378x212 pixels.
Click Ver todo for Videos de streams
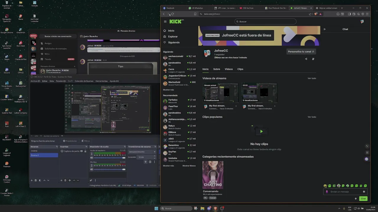312,78
